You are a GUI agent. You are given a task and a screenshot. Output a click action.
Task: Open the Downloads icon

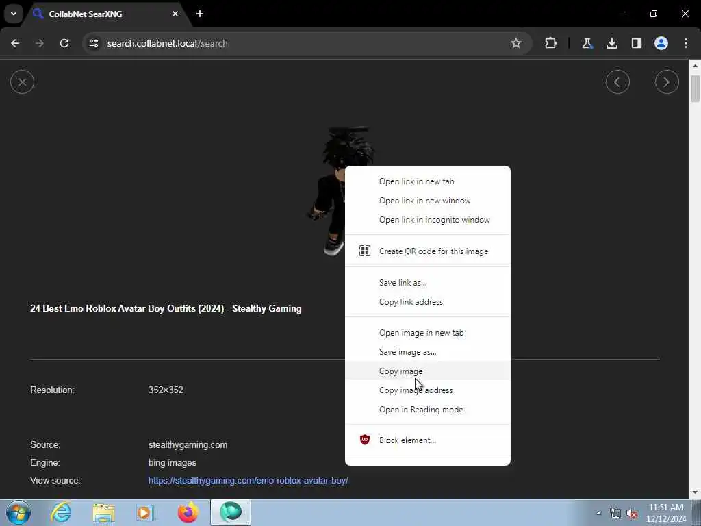[x=611, y=43]
